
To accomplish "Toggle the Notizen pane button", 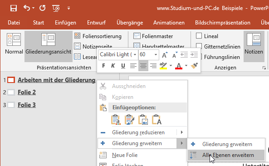I will point(254,46).
